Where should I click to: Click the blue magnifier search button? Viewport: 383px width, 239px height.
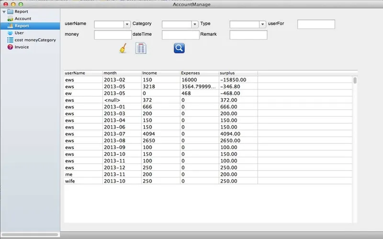tap(179, 48)
